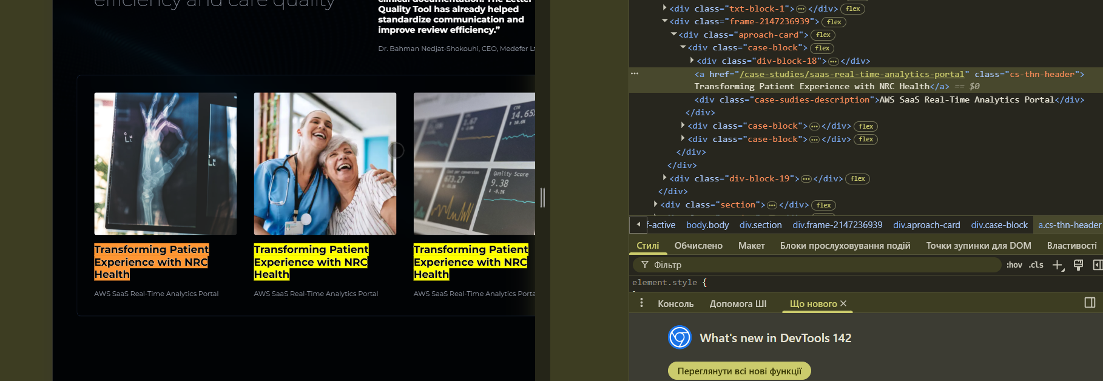Select the Що нового drawer tab
Image resolution: width=1103 pixels, height=381 pixels.
813,303
